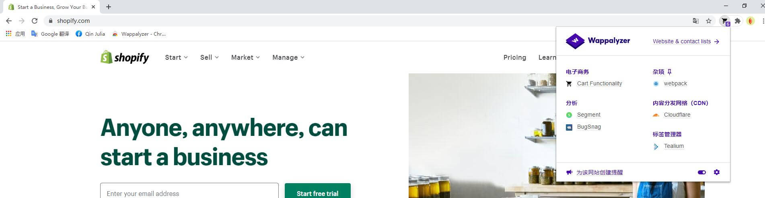Open Wappalyzer settings gear icon
This screenshot has width=765, height=198.
(716, 172)
